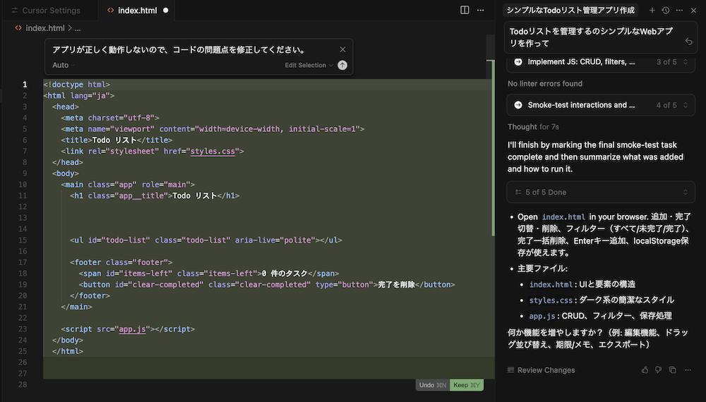Open chat history clock icon
The image size is (706, 402).
coord(666,10)
